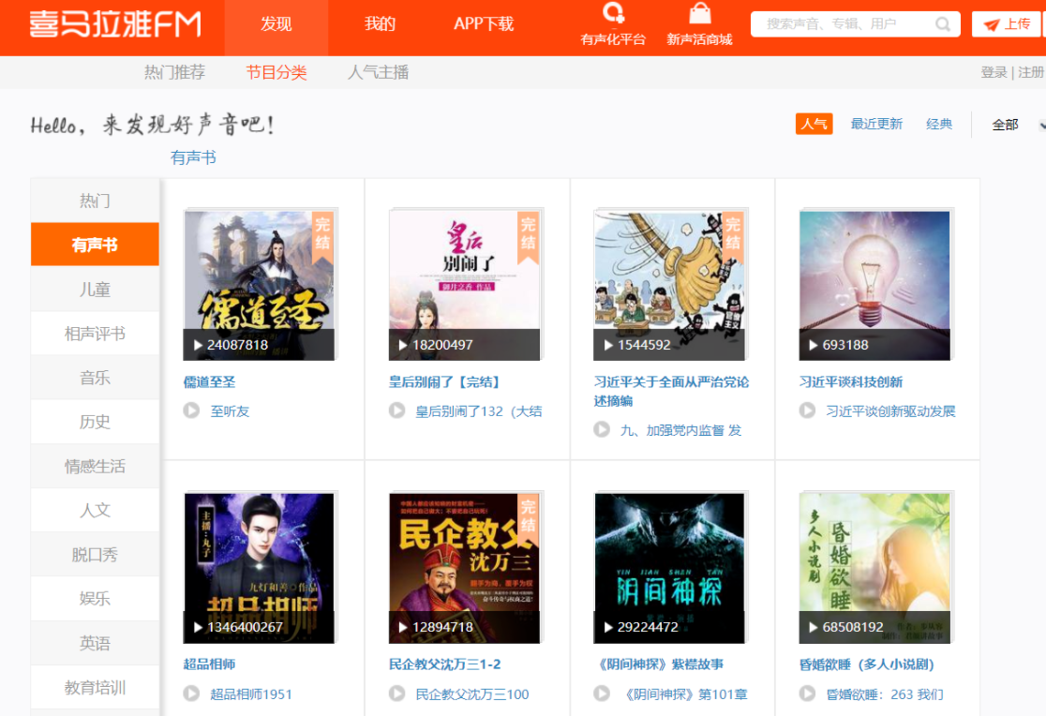Screen dimensions: 1046x716
Task: Click the 注册 link
Action: pyautogui.click(x=1031, y=72)
